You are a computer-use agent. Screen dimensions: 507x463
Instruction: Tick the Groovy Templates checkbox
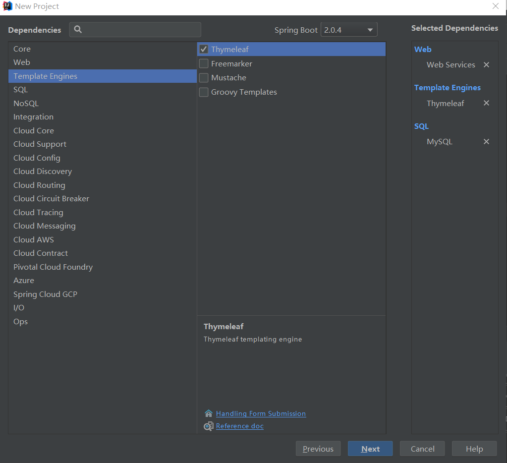pos(204,92)
